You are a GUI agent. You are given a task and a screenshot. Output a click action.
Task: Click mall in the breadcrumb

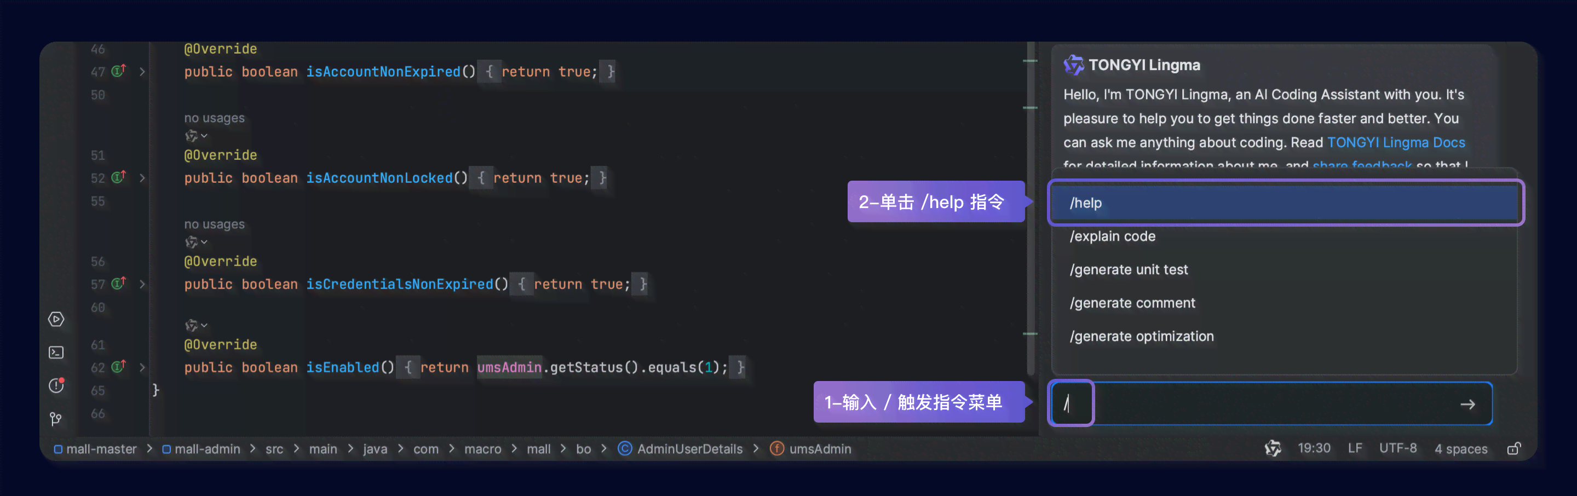pyautogui.click(x=539, y=449)
